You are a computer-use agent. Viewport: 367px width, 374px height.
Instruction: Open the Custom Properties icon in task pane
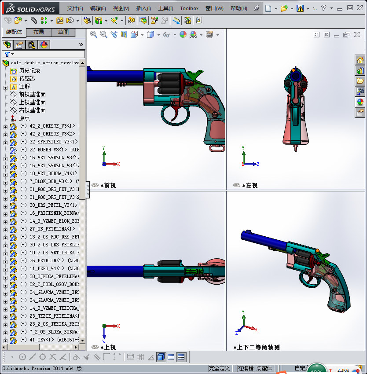[360, 112]
